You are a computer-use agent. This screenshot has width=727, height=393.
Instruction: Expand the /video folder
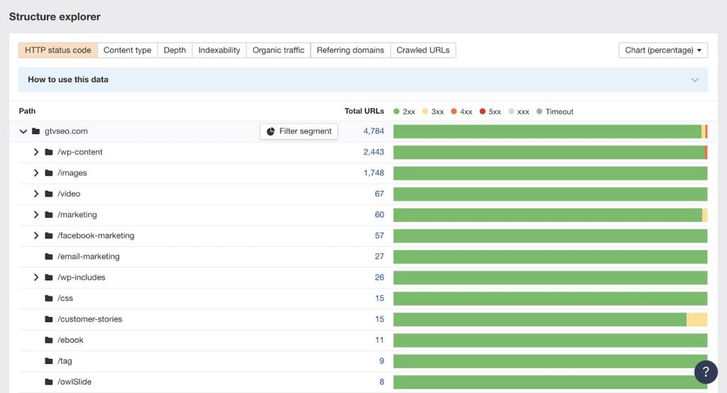pos(36,194)
